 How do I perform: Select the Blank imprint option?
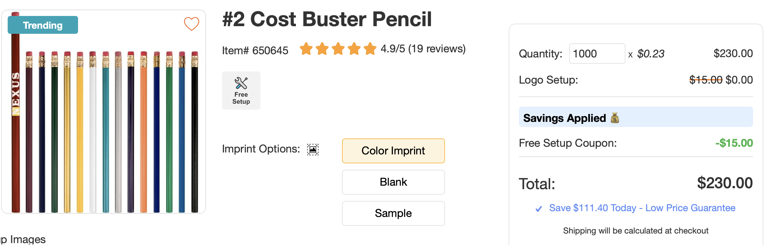[393, 182]
